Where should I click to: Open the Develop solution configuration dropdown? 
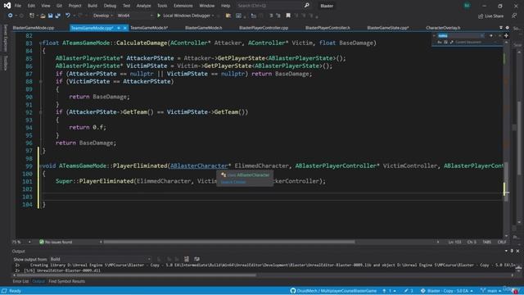pyautogui.click(x=103, y=16)
